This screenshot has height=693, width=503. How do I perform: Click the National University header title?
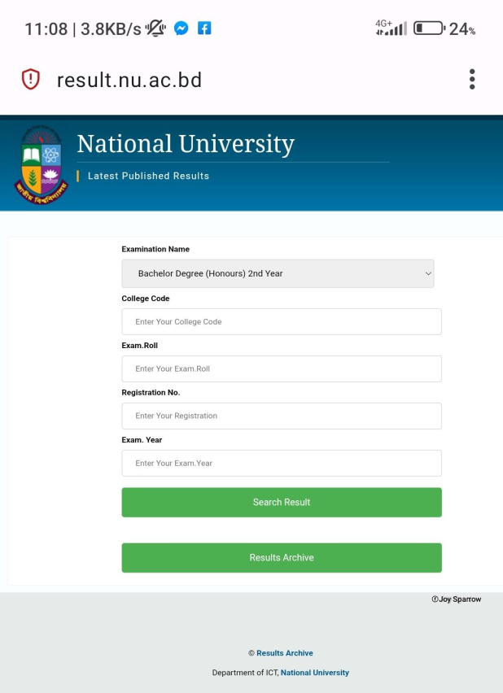[186, 144]
